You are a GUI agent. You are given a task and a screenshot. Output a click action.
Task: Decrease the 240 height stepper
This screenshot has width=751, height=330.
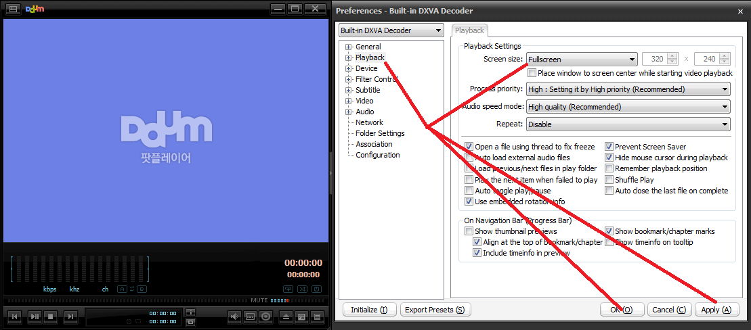click(x=725, y=63)
